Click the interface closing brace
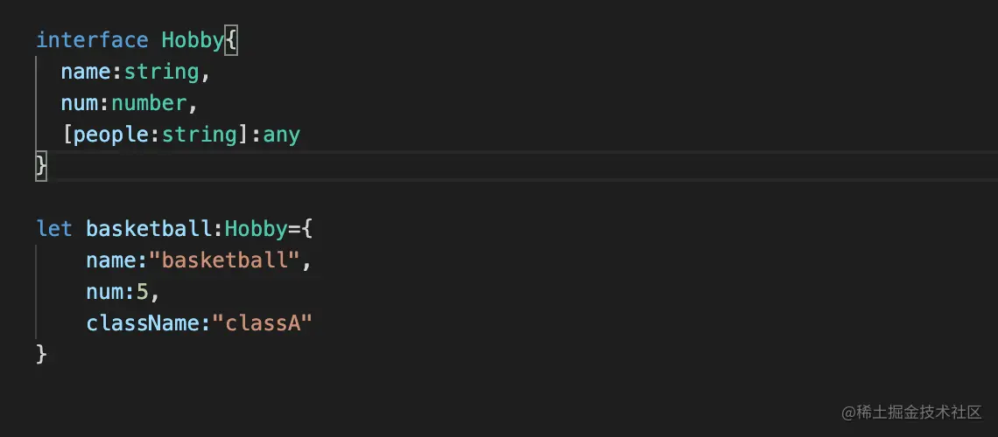Screen dimensions: 998x437 [41, 165]
